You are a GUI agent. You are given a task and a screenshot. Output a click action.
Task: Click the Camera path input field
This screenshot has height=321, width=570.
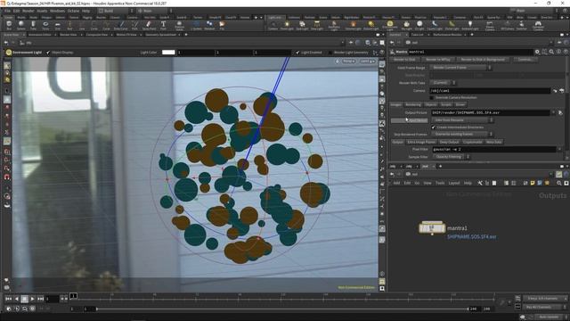pyautogui.click(x=490, y=91)
